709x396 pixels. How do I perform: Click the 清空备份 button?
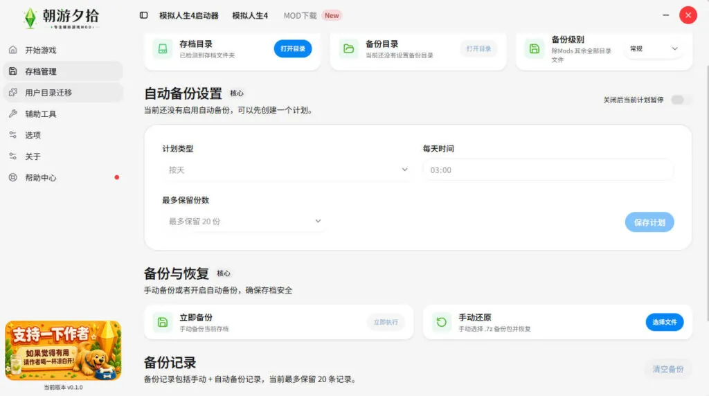click(668, 369)
